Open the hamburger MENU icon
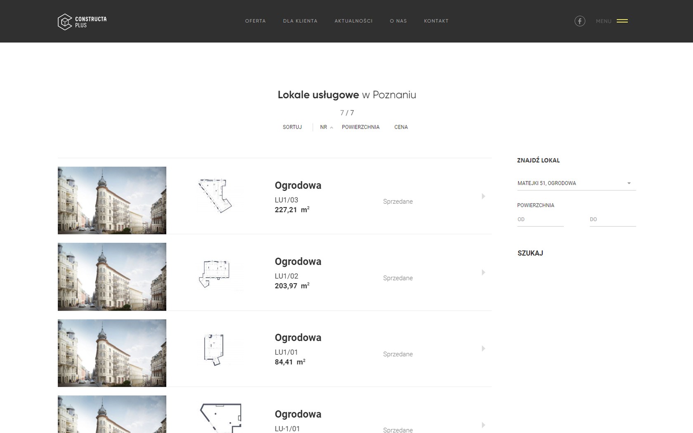This screenshot has height=433, width=693. [622, 21]
